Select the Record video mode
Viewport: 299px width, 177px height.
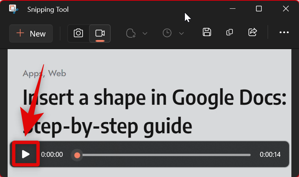tap(100, 33)
